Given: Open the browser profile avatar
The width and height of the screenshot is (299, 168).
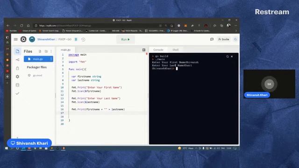Looking at the screenshot, I should (x=228, y=26).
